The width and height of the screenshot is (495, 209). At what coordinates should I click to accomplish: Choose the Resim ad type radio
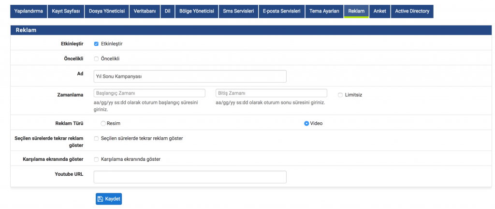pyautogui.click(x=103, y=123)
